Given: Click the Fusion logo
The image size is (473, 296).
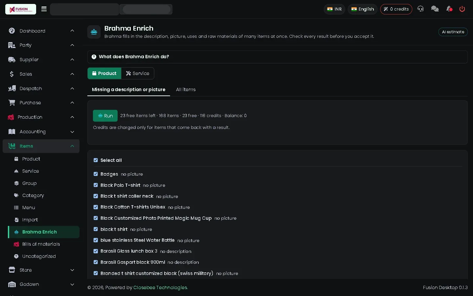Looking at the screenshot, I should pyautogui.click(x=21, y=9).
